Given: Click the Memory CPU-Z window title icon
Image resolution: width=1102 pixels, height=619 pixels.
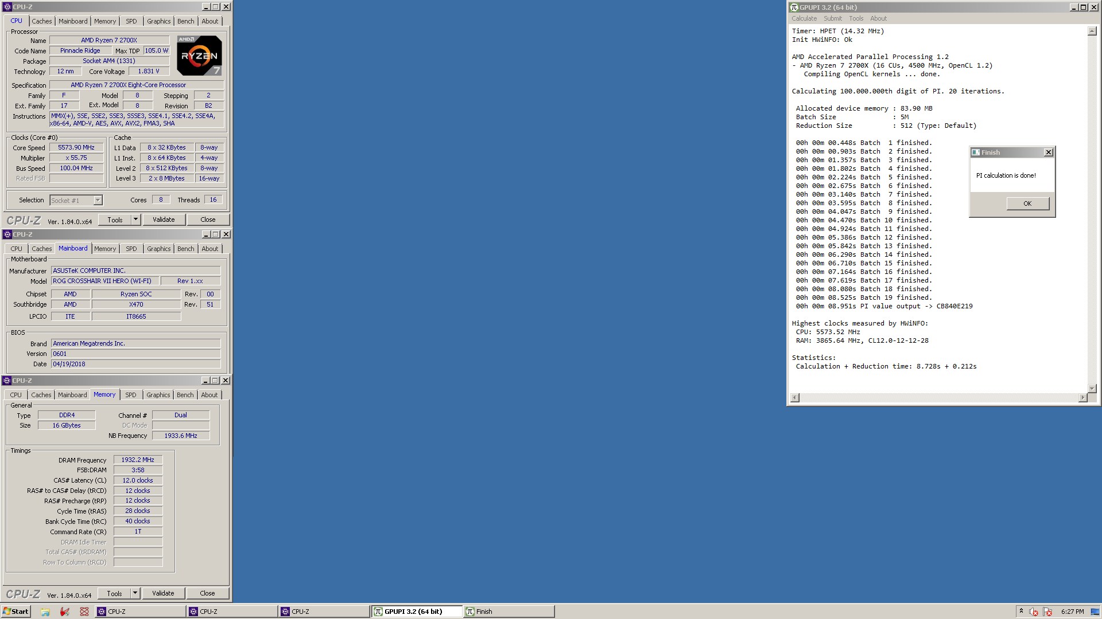Looking at the screenshot, I should point(7,381).
